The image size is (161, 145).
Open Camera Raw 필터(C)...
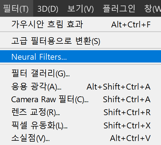[81, 99]
